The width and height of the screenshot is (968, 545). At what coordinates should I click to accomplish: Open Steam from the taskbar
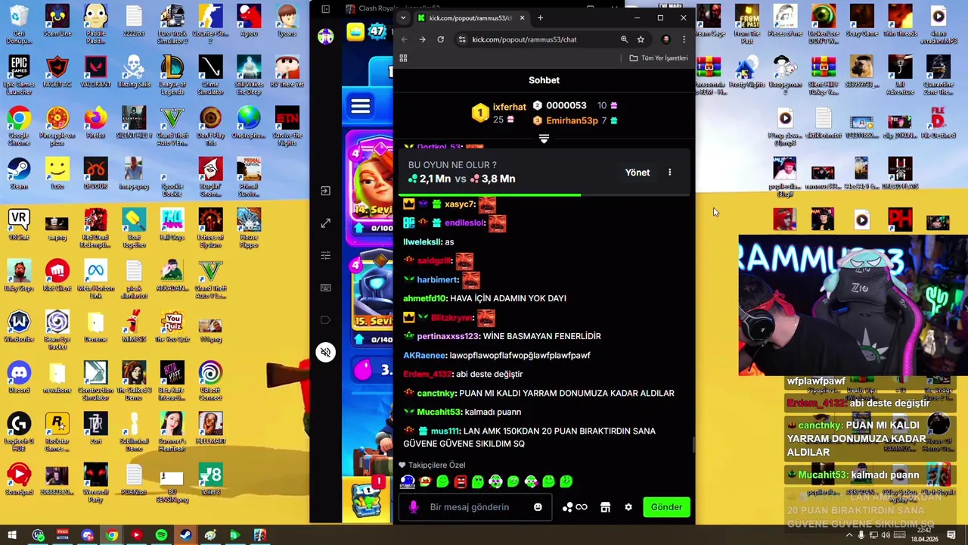pyautogui.click(x=185, y=535)
